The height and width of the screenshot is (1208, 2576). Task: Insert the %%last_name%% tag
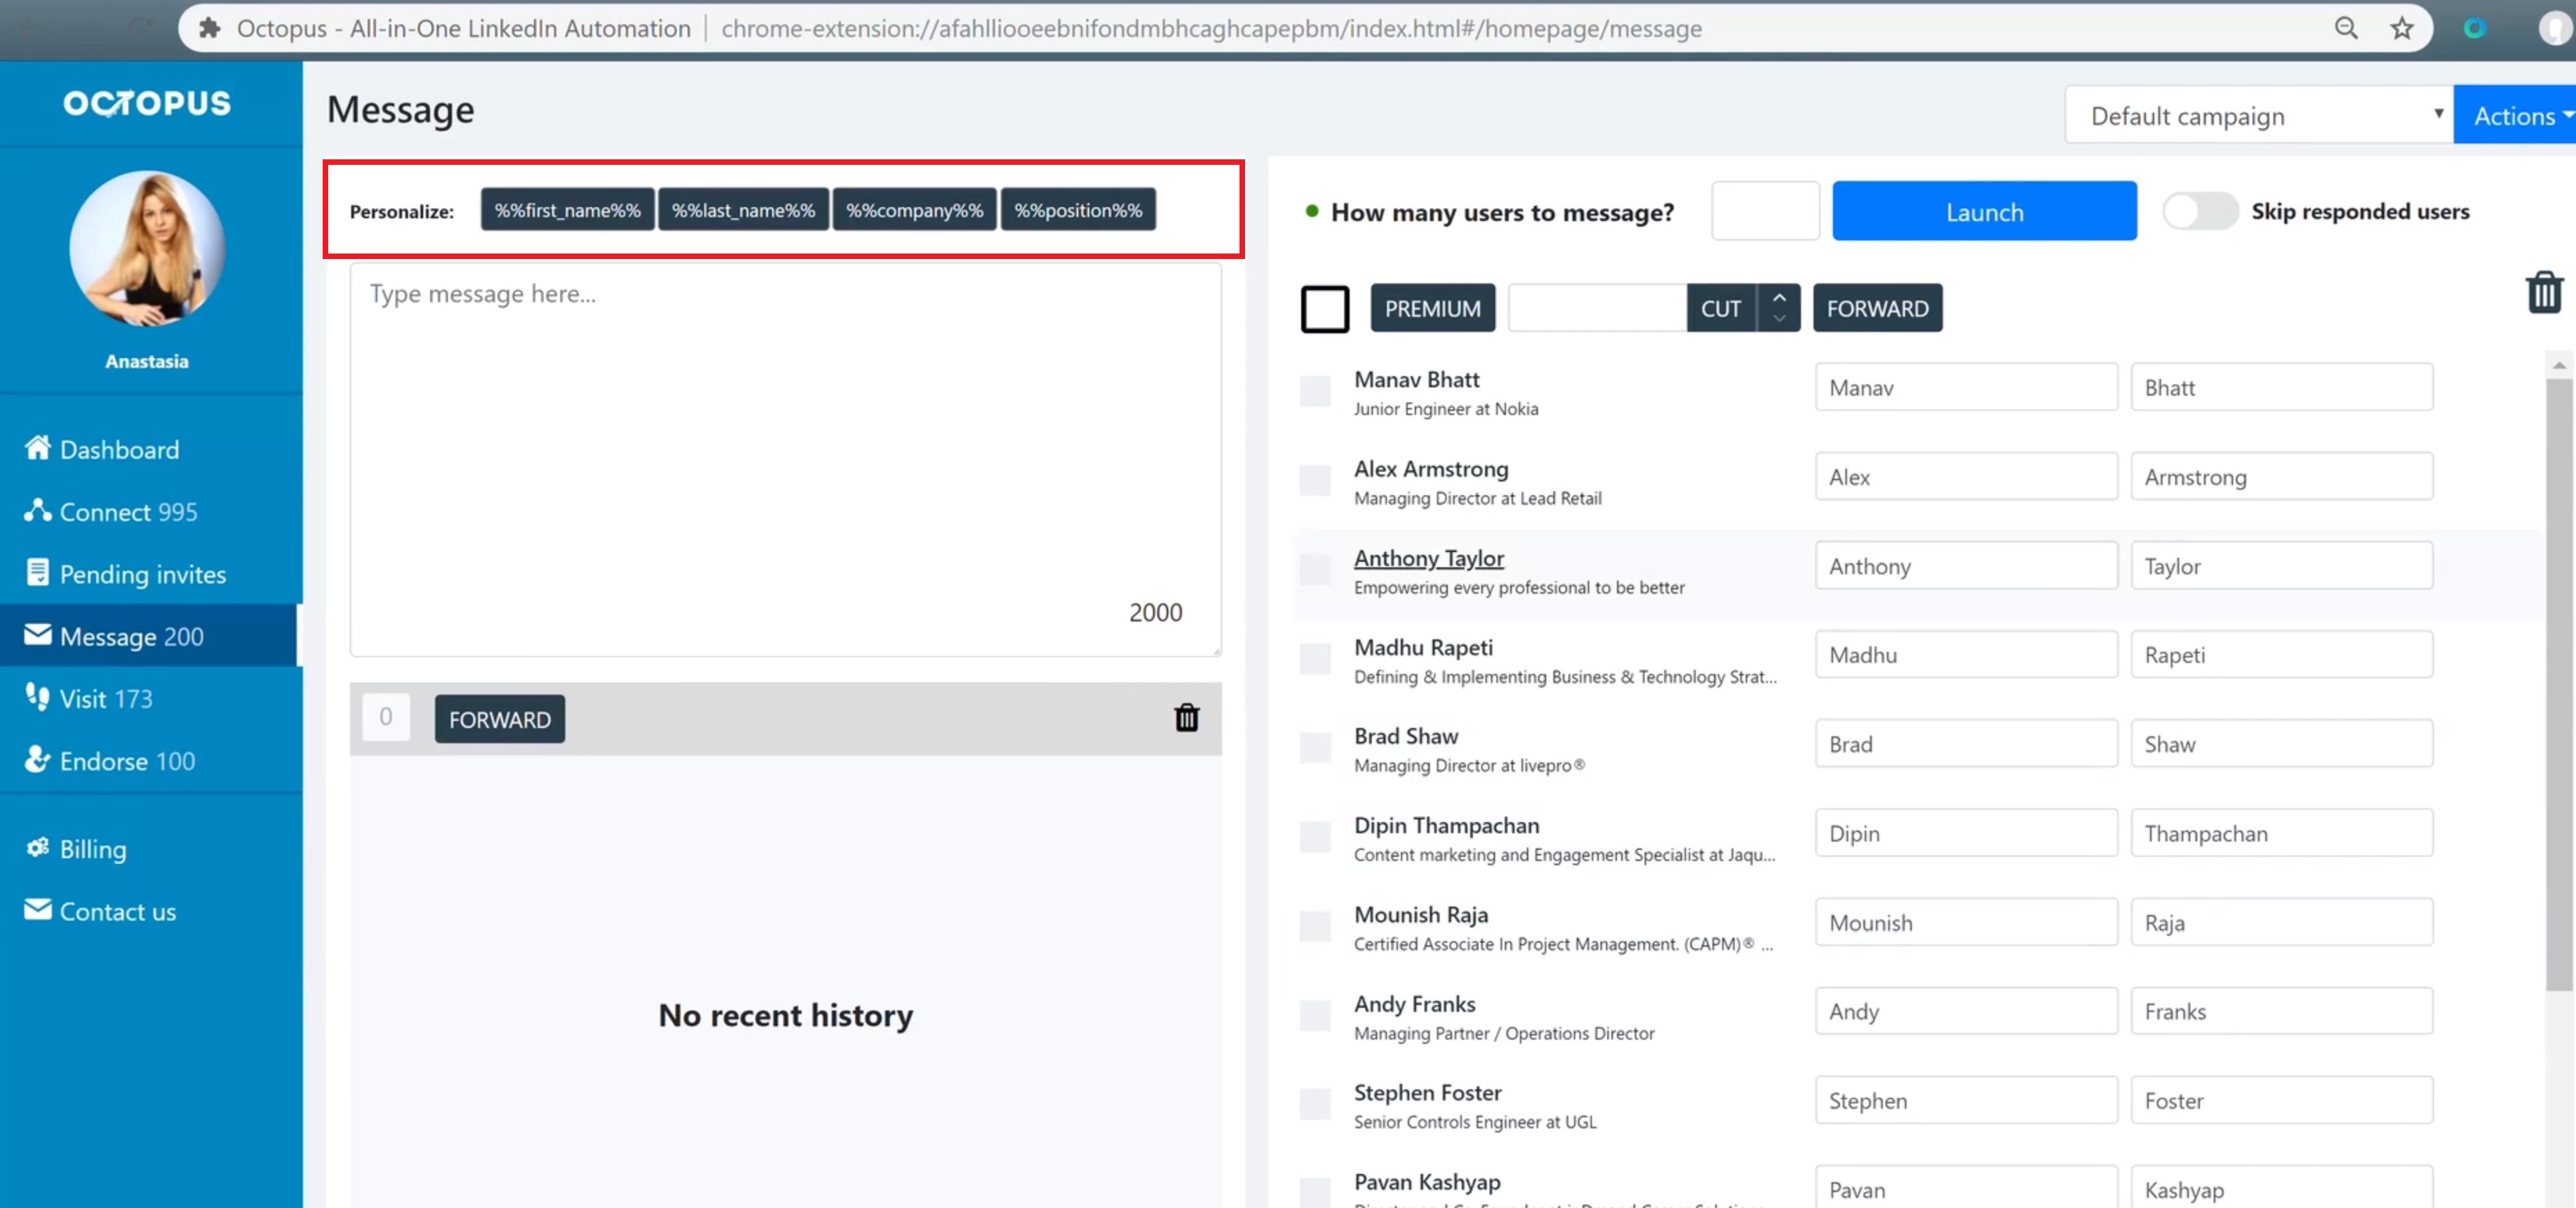(x=743, y=210)
